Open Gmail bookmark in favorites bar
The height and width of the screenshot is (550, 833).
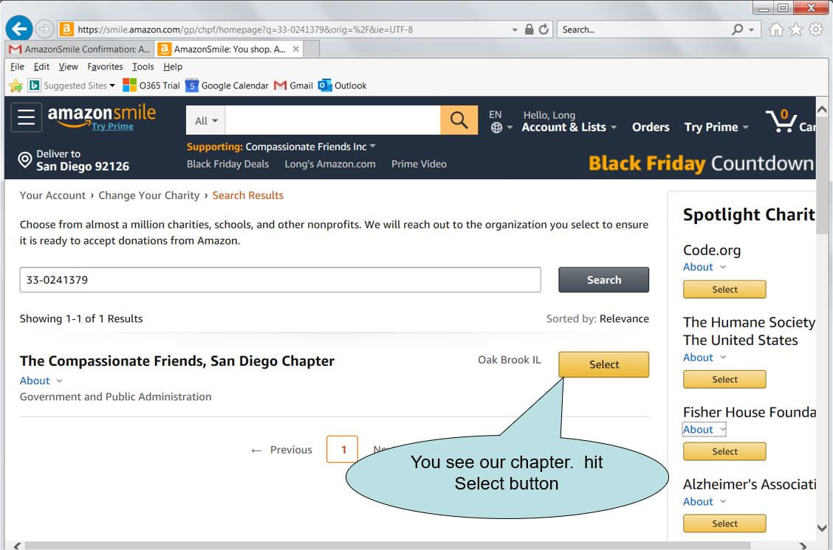pos(293,86)
